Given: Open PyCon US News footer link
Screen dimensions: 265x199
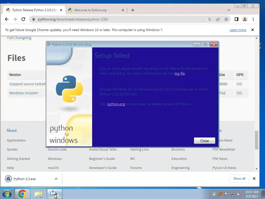Looking at the screenshot, I should [224, 168].
